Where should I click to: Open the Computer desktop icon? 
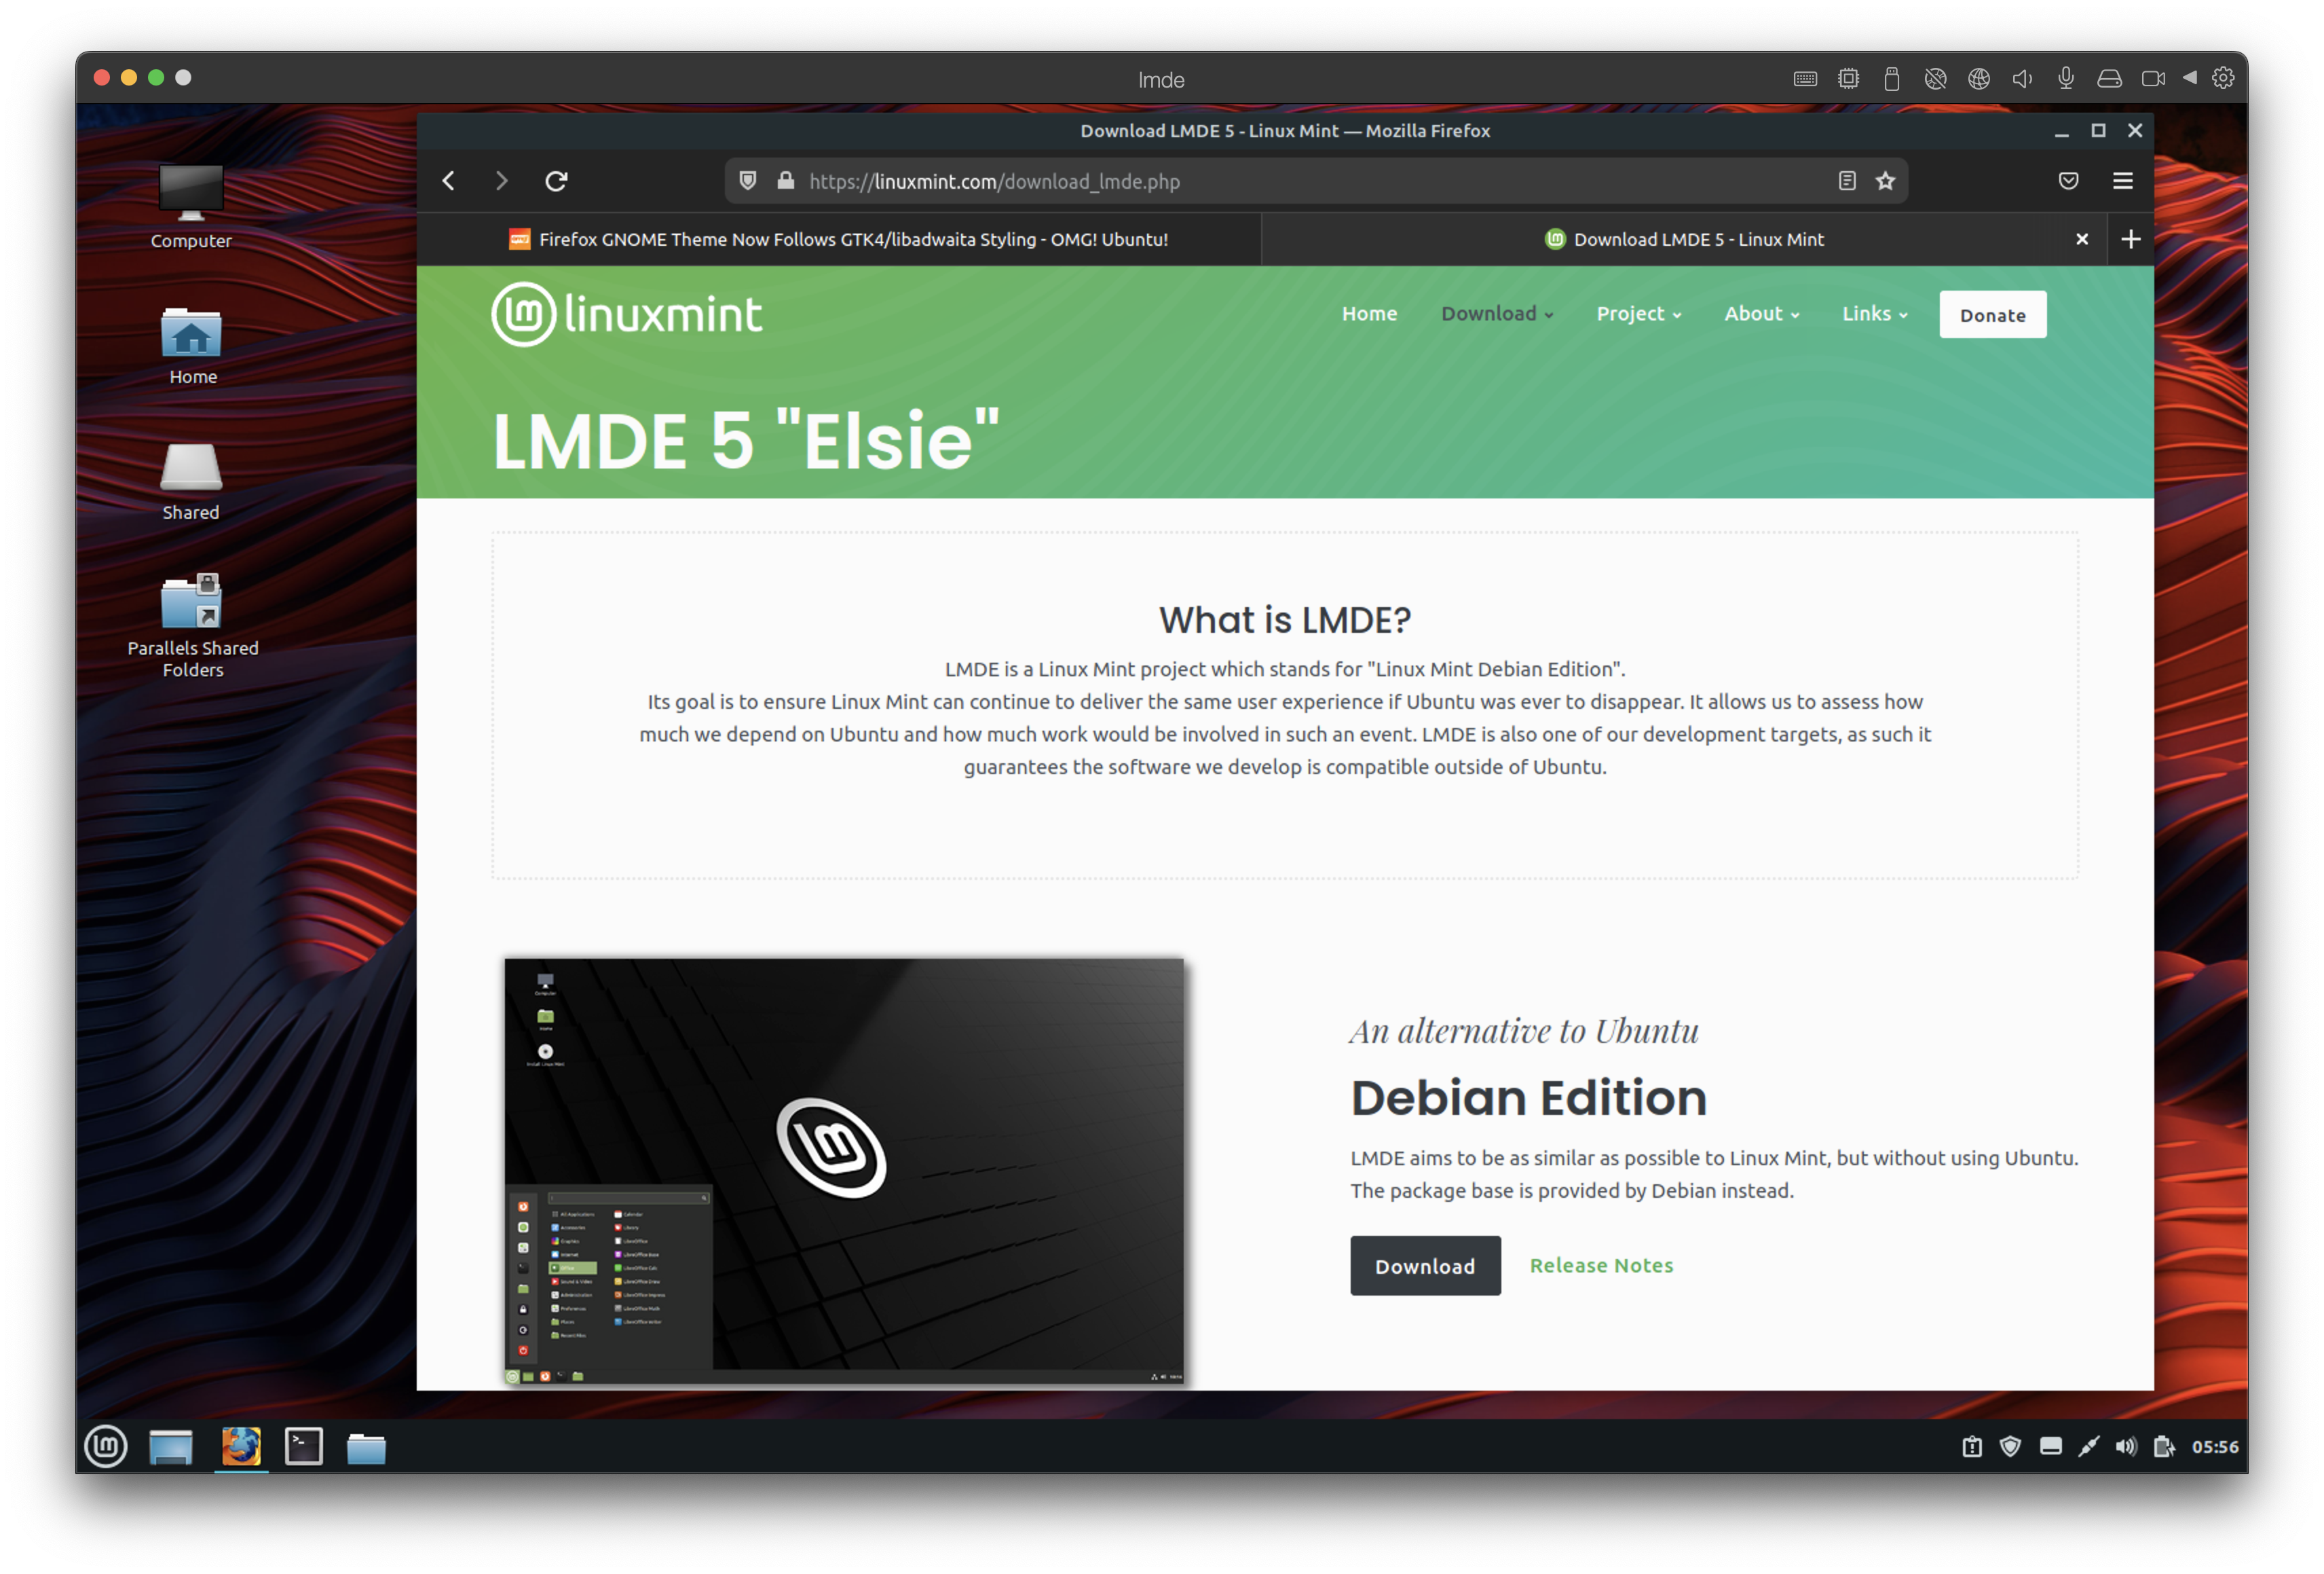(191, 206)
